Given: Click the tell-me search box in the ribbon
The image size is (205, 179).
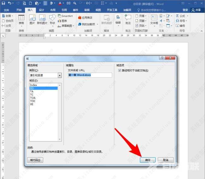Looking at the screenshot, I should [152, 10].
